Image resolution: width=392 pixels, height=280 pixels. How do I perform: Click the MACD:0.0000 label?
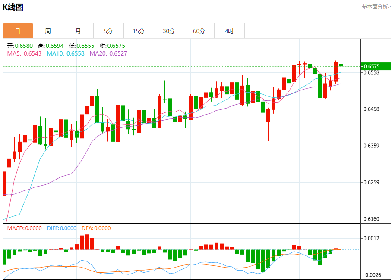pyautogui.click(x=24, y=228)
